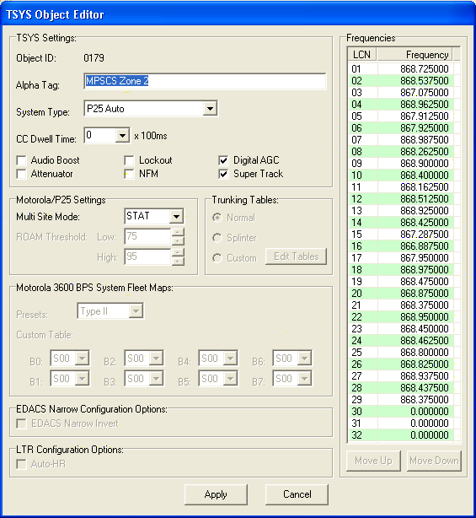
Task: Select LCN 01 frequency row 868.725000
Action: (x=401, y=68)
